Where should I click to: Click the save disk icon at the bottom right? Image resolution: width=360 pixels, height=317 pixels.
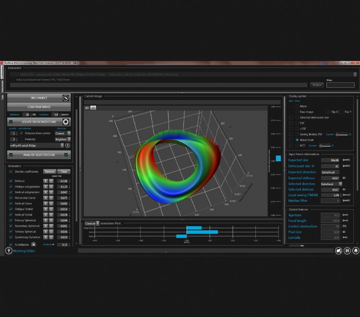point(347,251)
